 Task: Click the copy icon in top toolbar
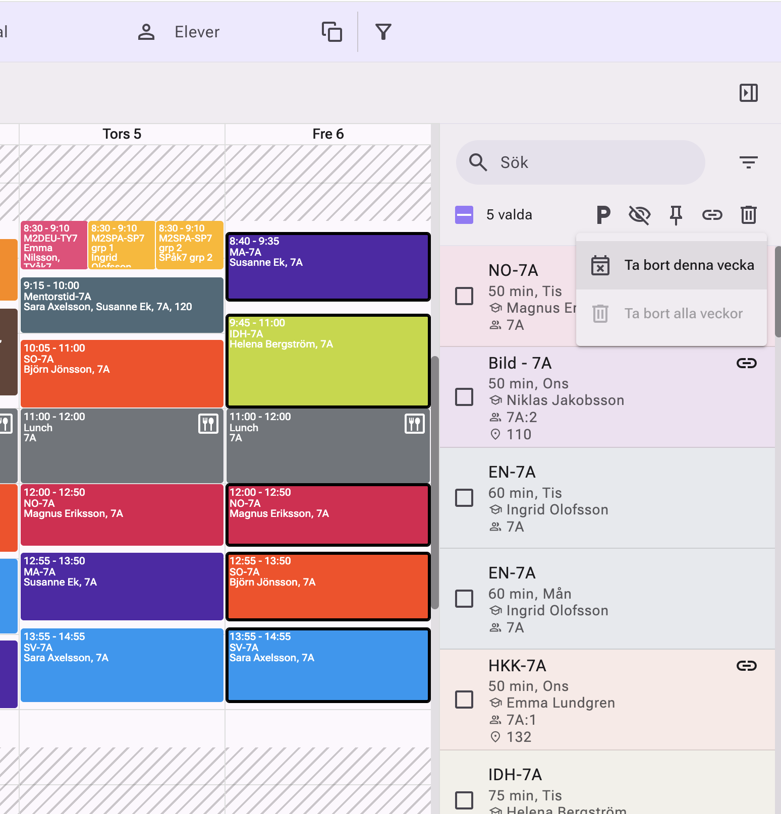coord(332,32)
